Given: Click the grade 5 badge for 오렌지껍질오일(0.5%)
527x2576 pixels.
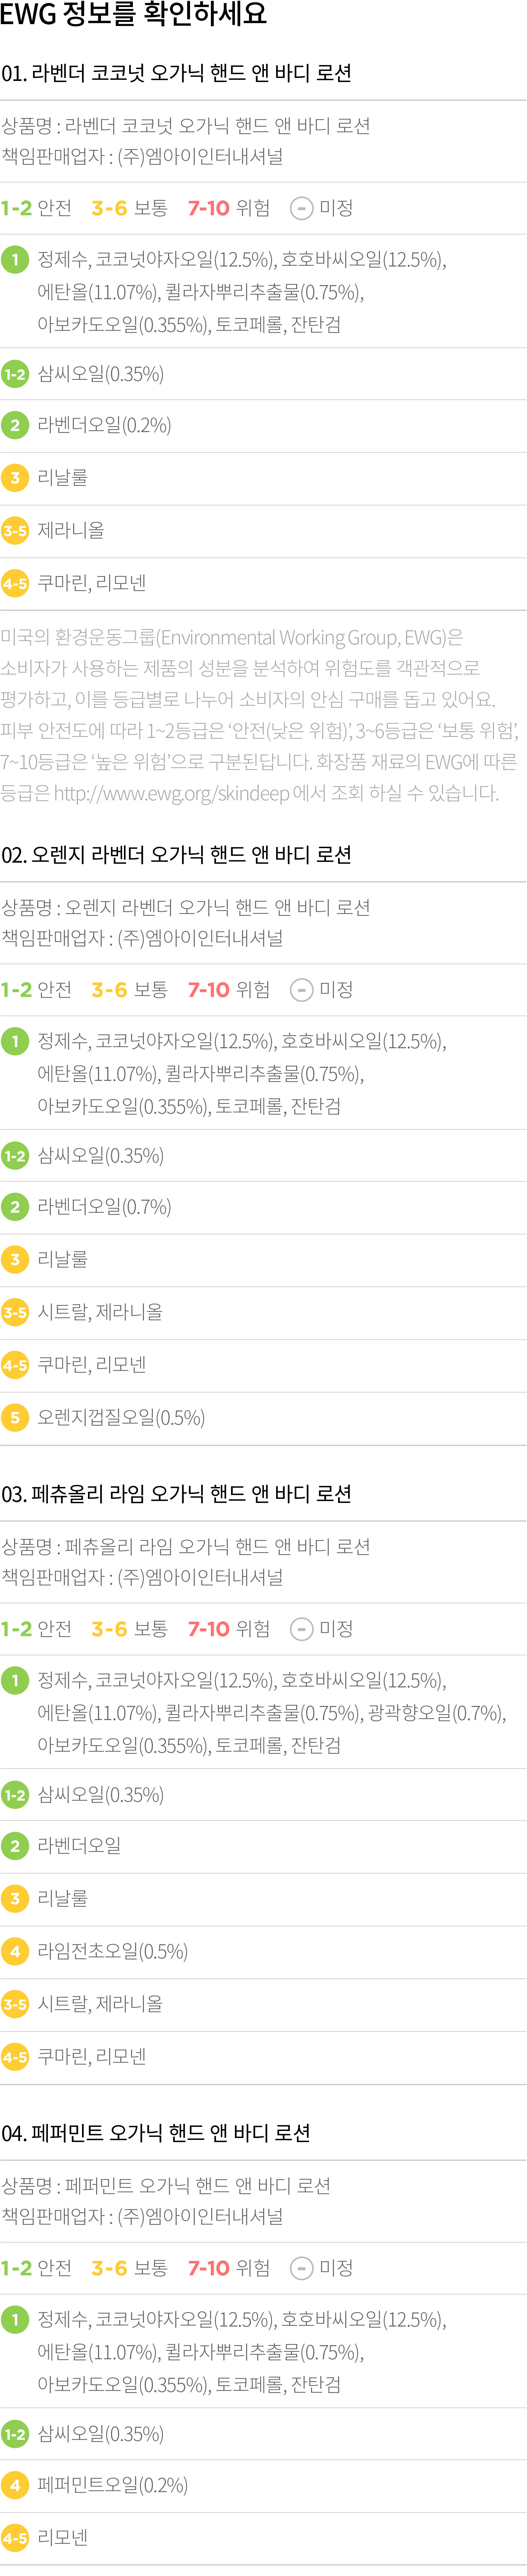Looking at the screenshot, I should 15,1418.
